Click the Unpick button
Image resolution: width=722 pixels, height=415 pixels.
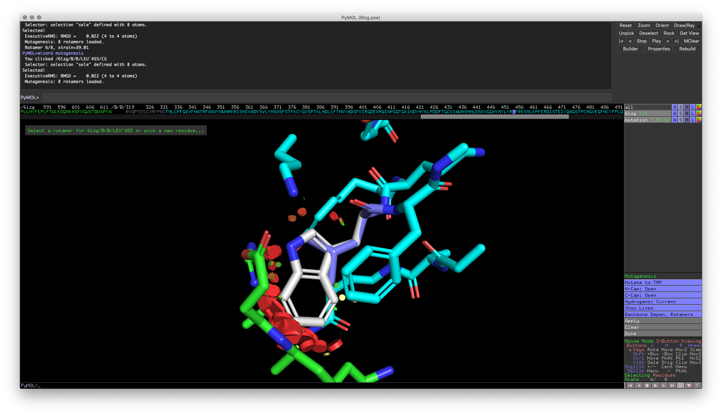coord(626,33)
